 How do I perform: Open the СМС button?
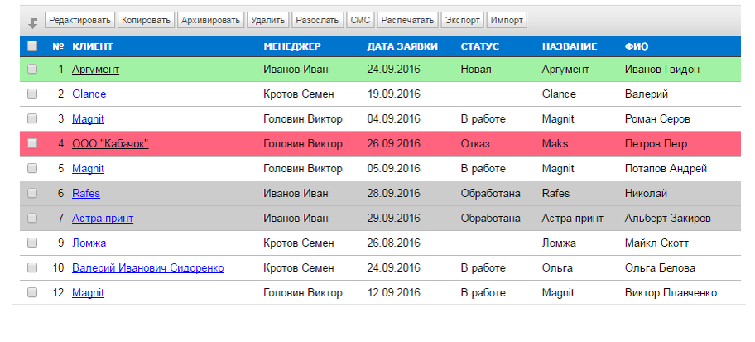tap(361, 20)
